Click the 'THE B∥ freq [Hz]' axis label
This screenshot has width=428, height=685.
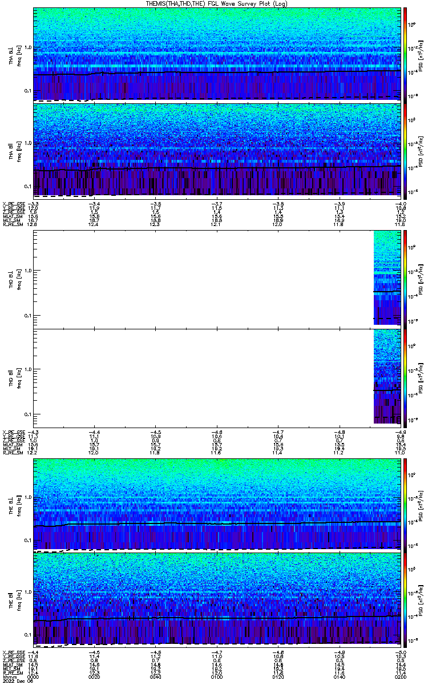15,601
